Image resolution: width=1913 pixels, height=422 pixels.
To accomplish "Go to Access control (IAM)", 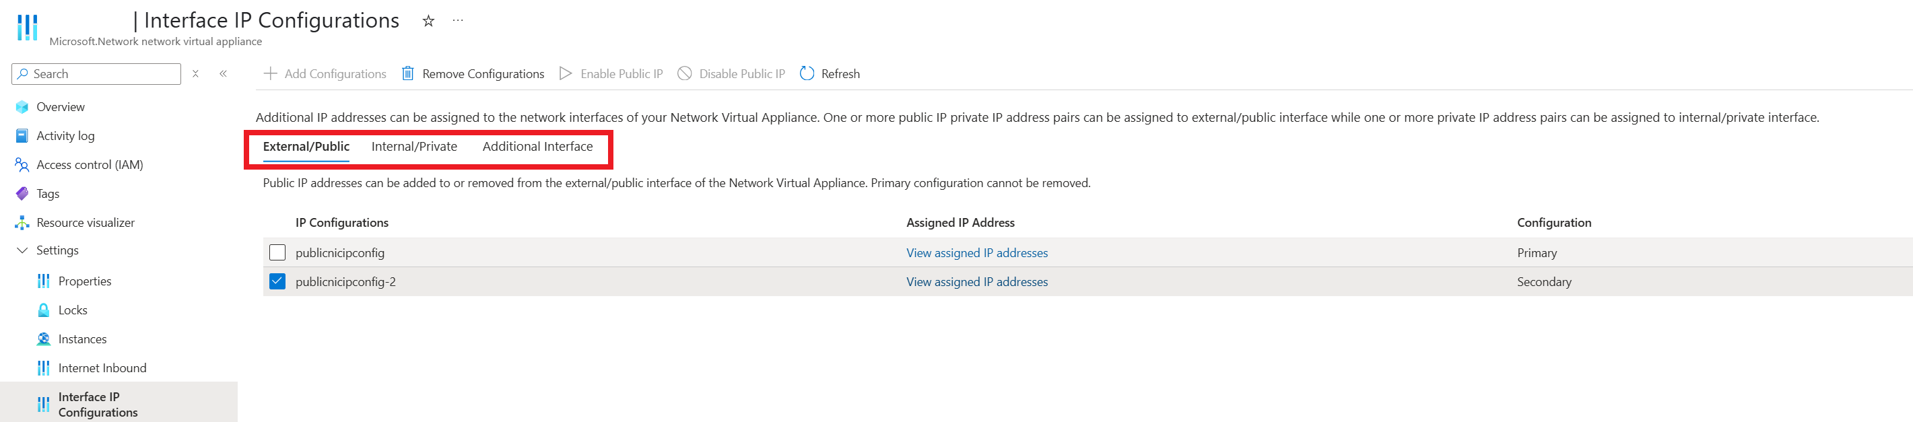I will pyautogui.click(x=89, y=165).
